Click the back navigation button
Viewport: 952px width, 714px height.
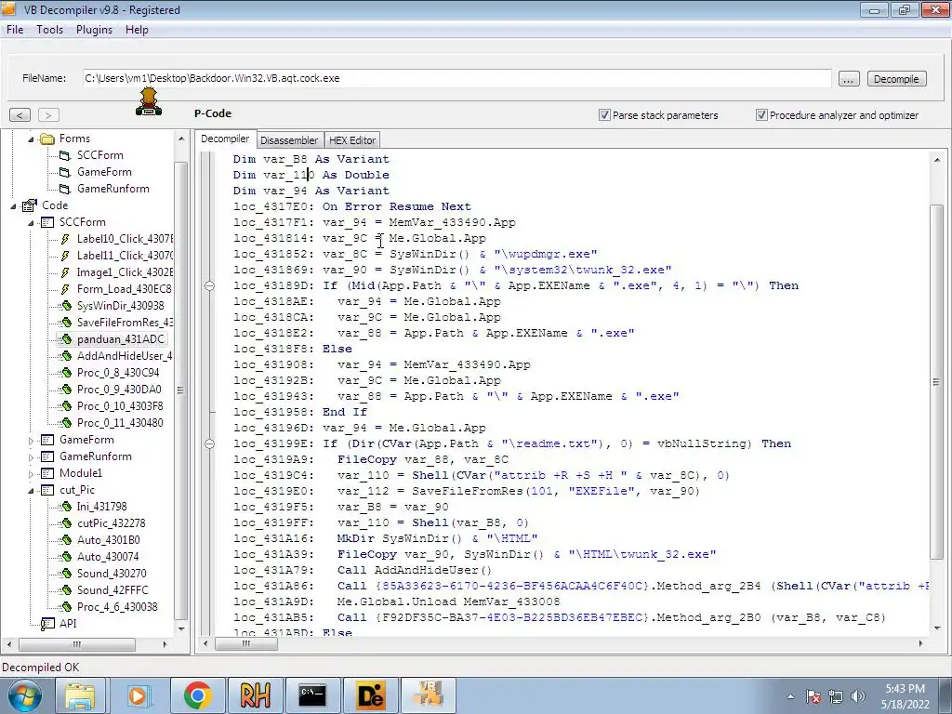[x=20, y=114]
